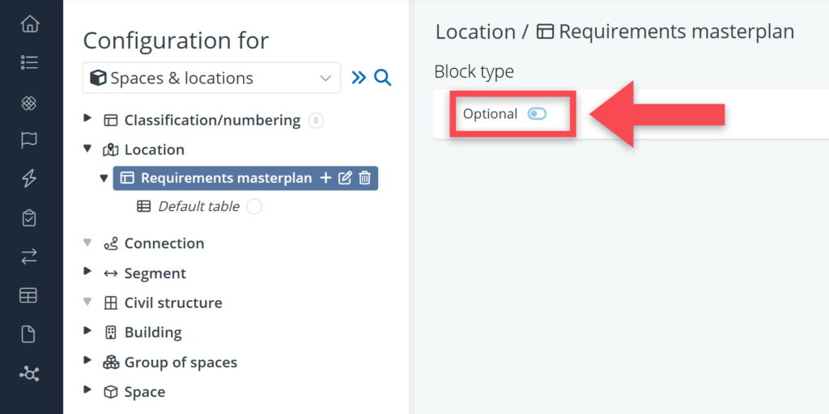Click the lightning bolt sidebar icon
Screen dimensions: 829x414
pos(30,180)
